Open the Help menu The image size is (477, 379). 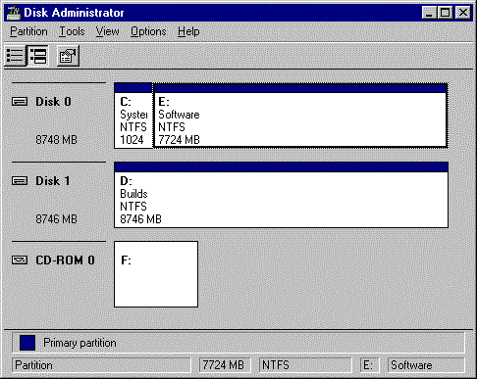[x=188, y=31]
